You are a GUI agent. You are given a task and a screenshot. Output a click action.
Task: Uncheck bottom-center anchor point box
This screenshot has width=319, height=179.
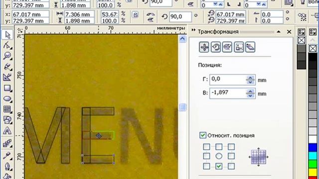click(219, 166)
